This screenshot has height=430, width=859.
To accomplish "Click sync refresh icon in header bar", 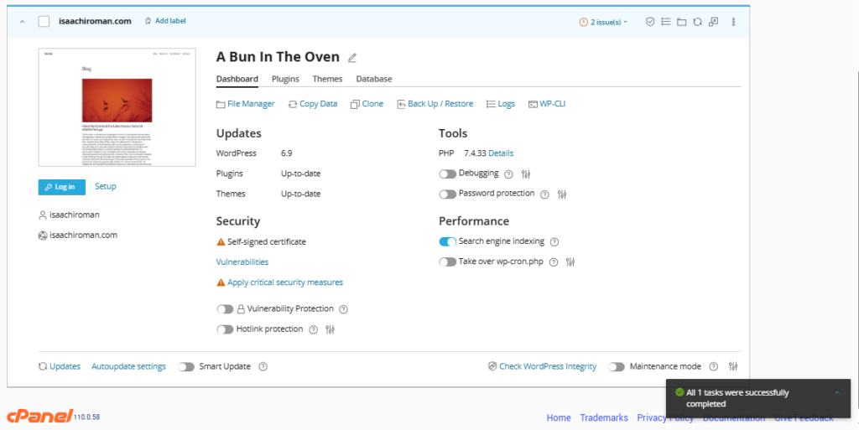I will 697,22.
